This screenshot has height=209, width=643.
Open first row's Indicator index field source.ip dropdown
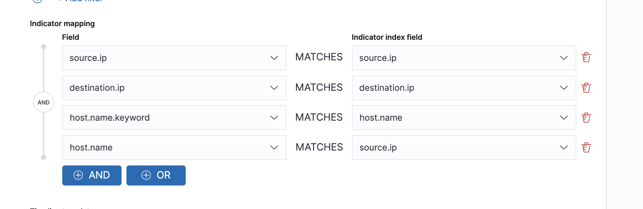click(x=464, y=58)
